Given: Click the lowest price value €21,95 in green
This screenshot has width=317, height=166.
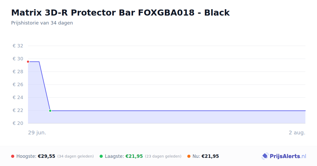Looking at the screenshot, I should click(x=134, y=156).
